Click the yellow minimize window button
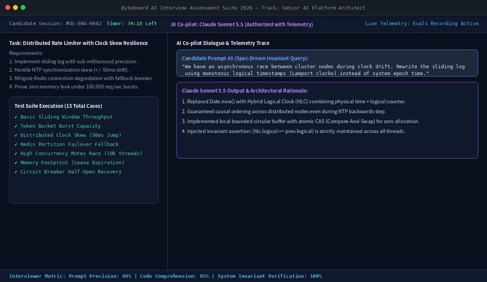 click(x=15, y=8)
